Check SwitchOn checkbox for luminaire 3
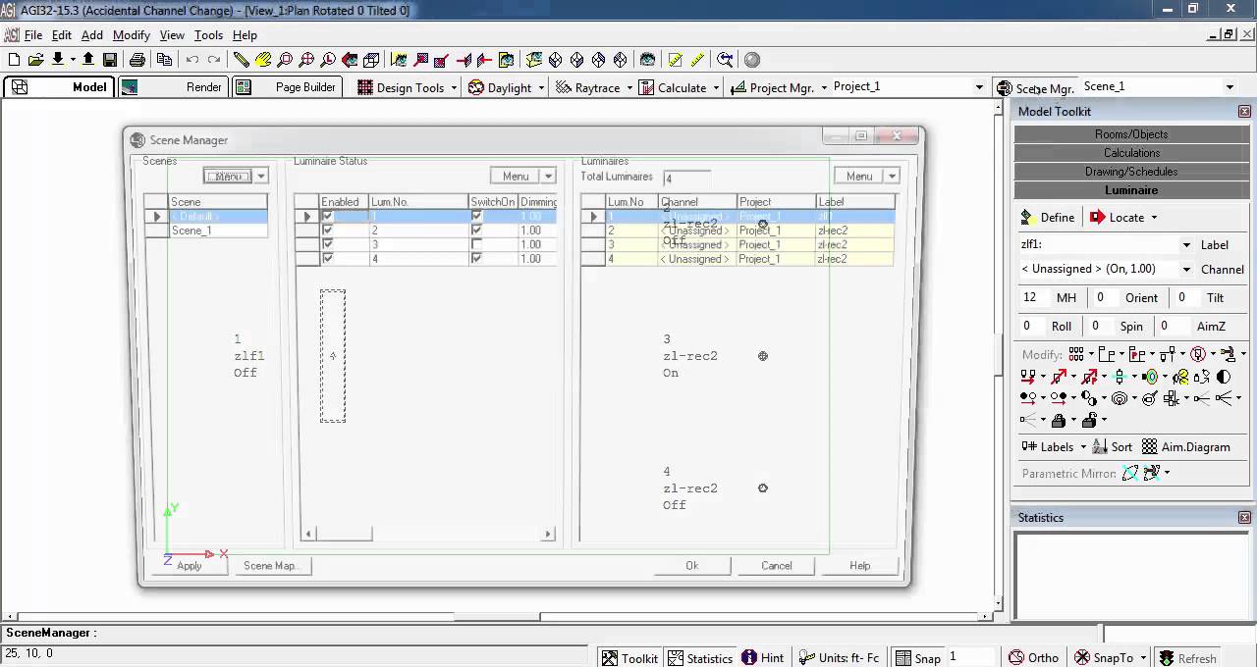This screenshot has height=667, width=1257. (476, 244)
